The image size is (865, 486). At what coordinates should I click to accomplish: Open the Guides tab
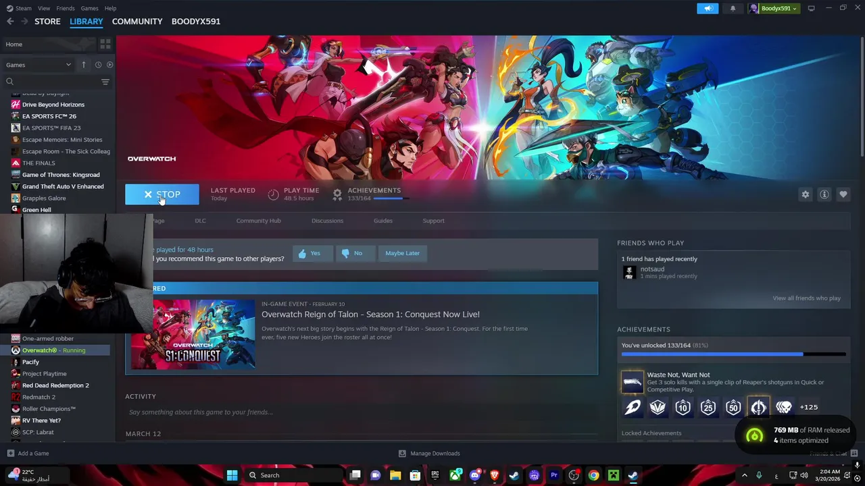point(383,221)
